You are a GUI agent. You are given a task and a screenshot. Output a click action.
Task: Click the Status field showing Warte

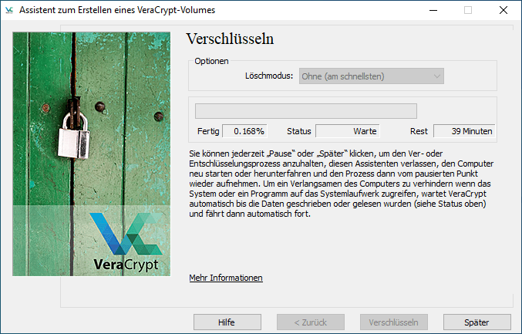347,131
